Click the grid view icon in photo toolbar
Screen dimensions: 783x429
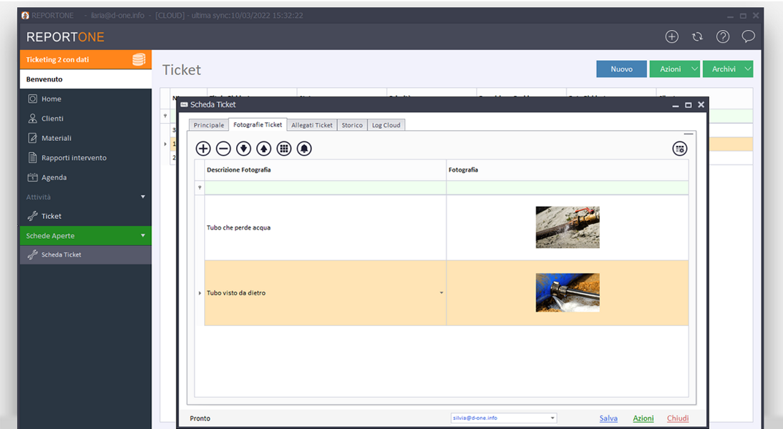[284, 149]
